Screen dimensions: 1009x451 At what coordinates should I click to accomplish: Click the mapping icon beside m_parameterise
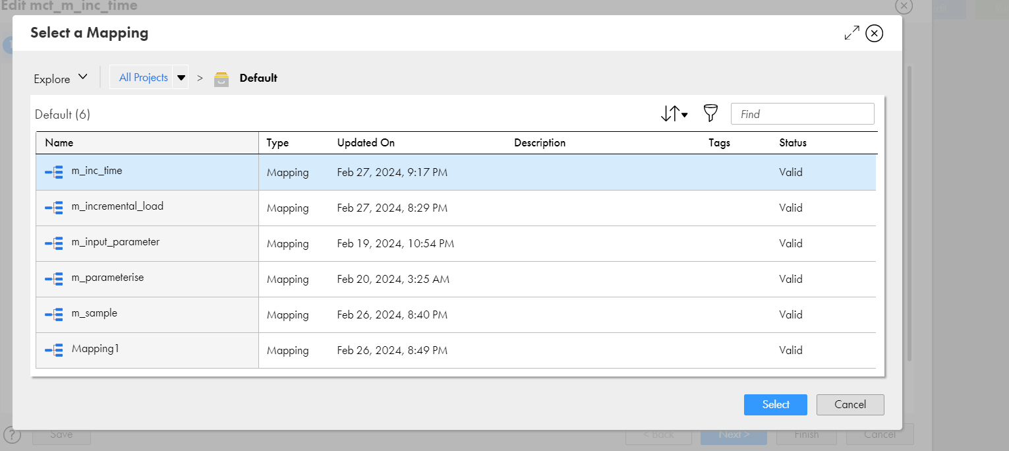pyautogui.click(x=54, y=279)
